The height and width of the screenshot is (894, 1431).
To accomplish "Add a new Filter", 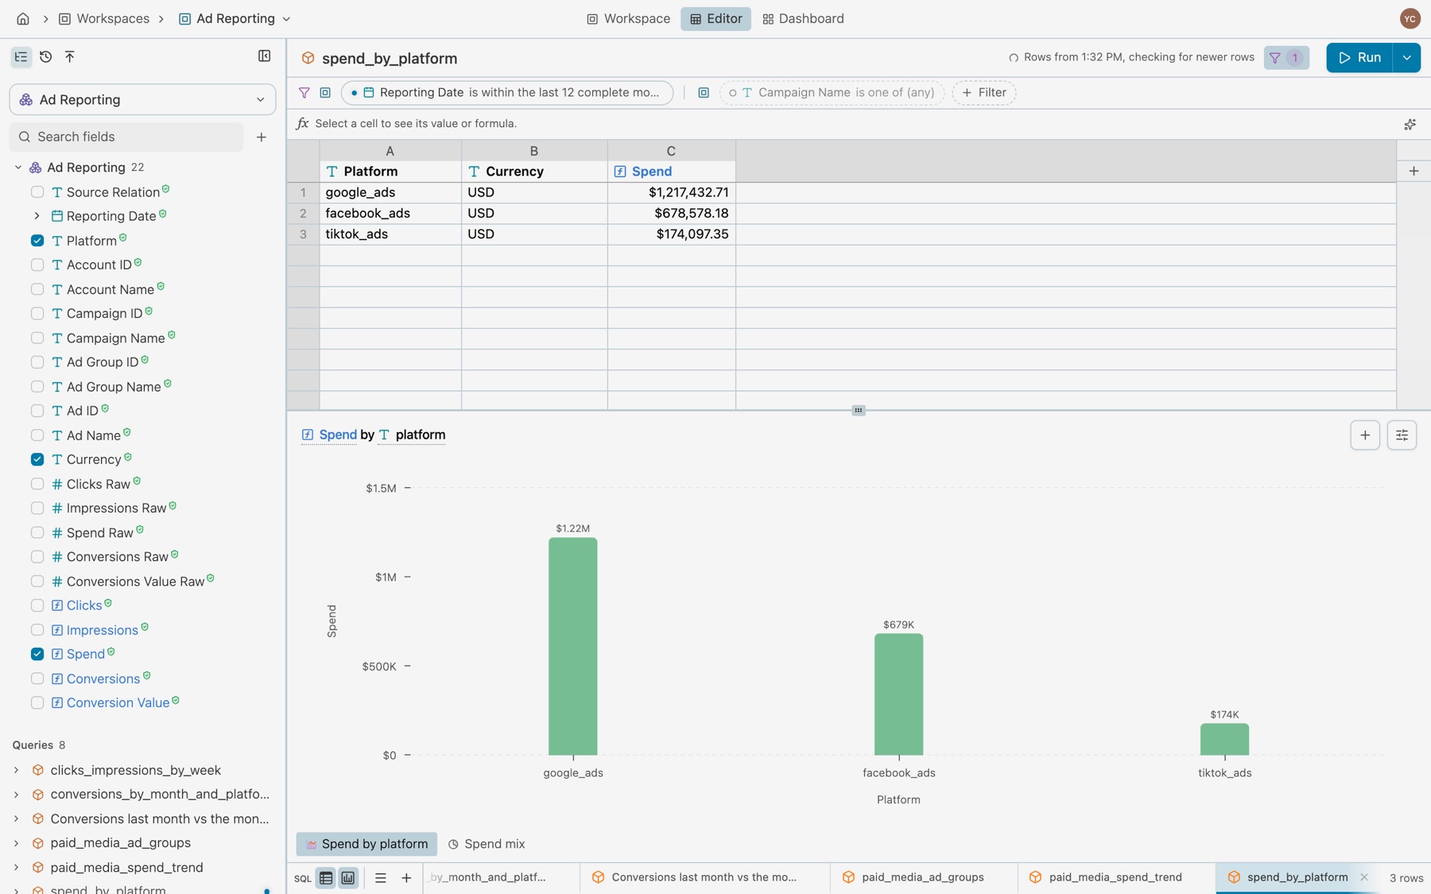I will point(984,92).
